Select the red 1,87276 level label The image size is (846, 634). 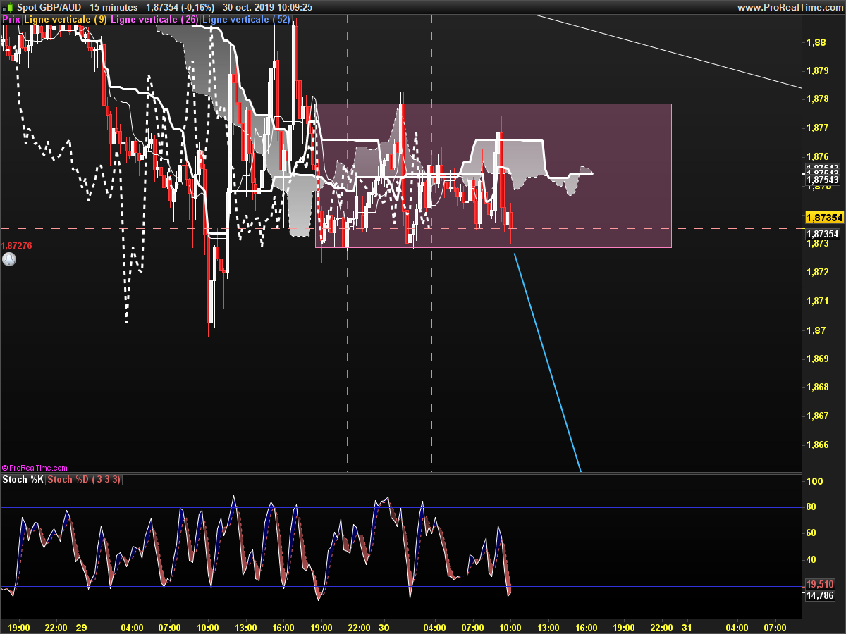click(17, 246)
